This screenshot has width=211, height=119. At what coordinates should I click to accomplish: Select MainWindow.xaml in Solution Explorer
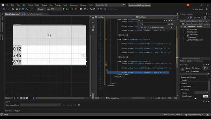196,40
